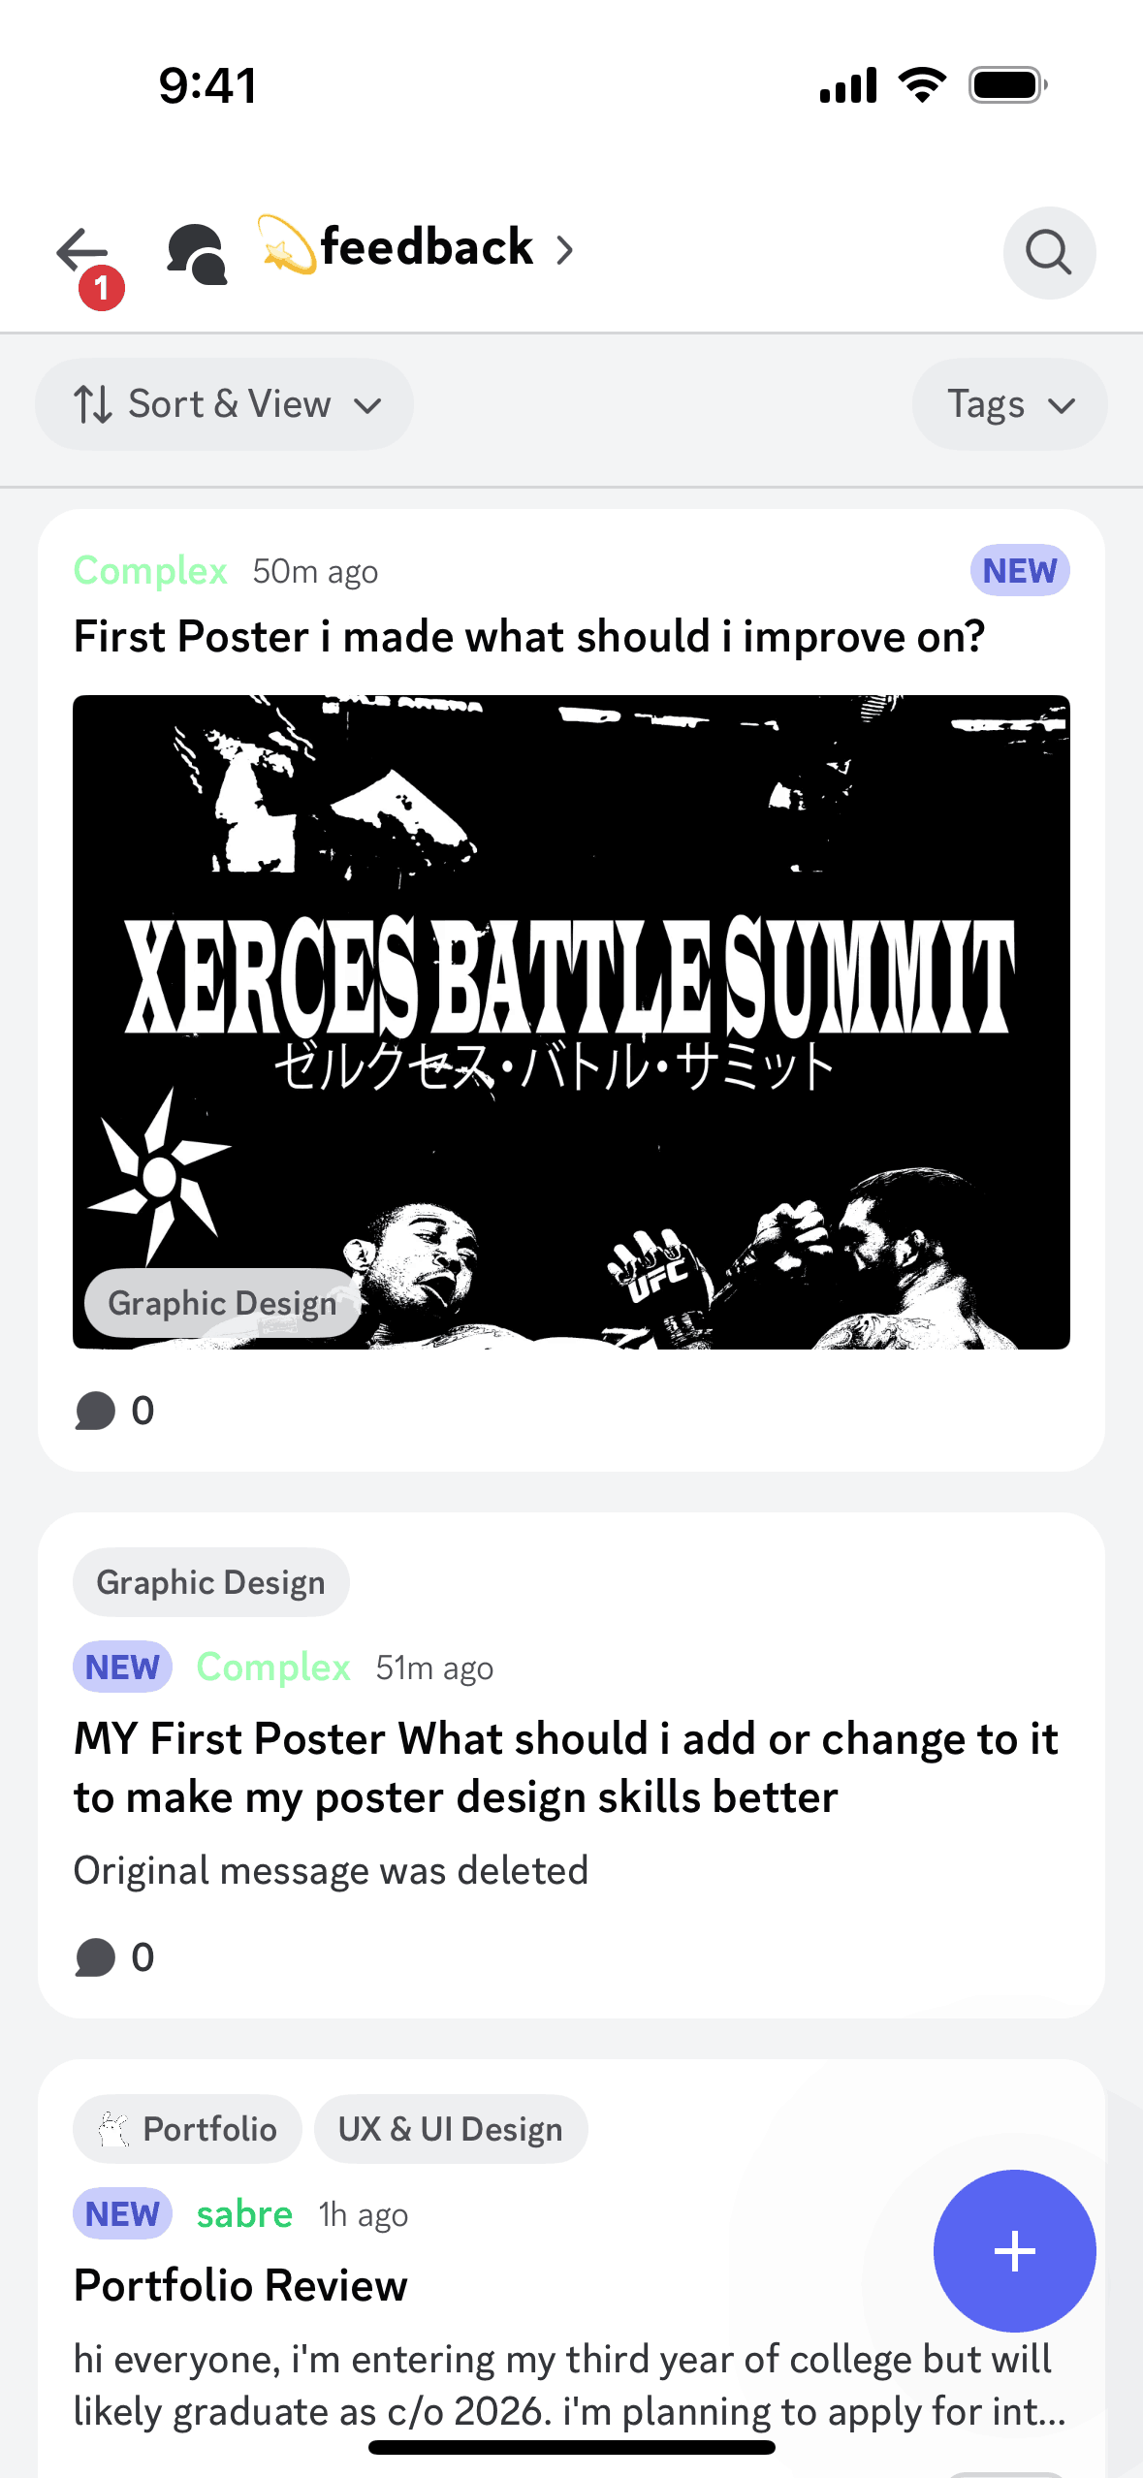Select the Portfolio tag chip
The height and width of the screenshot is (2478, 1143).
(188, 2129)
